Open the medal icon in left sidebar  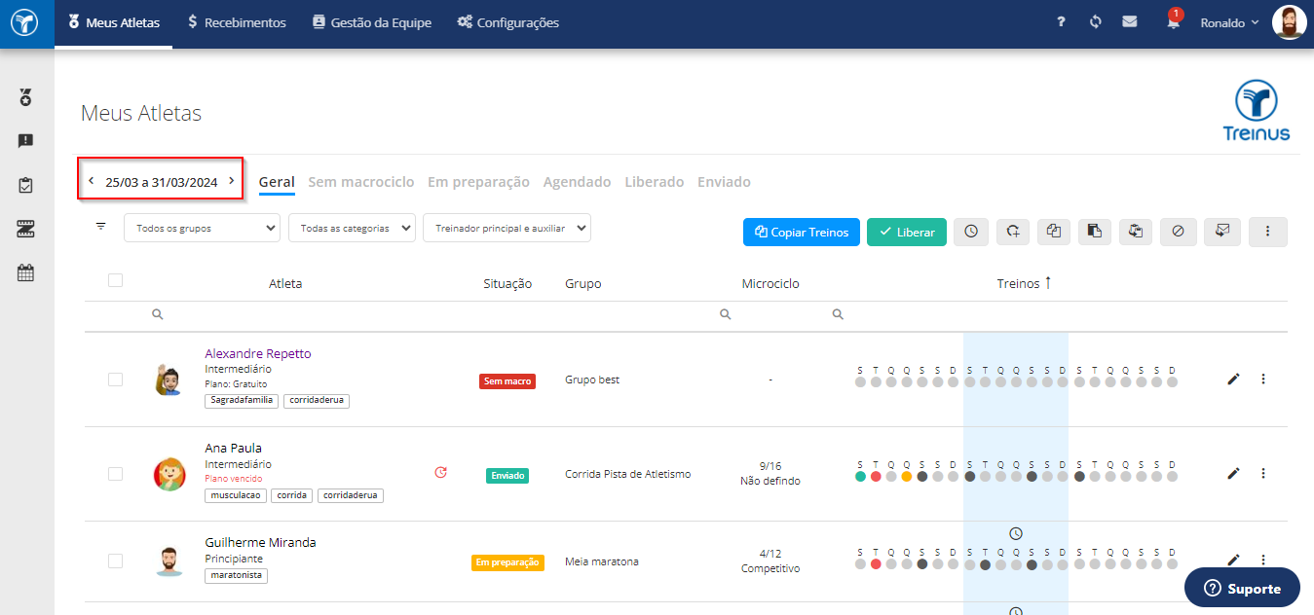tap(26, 97)
